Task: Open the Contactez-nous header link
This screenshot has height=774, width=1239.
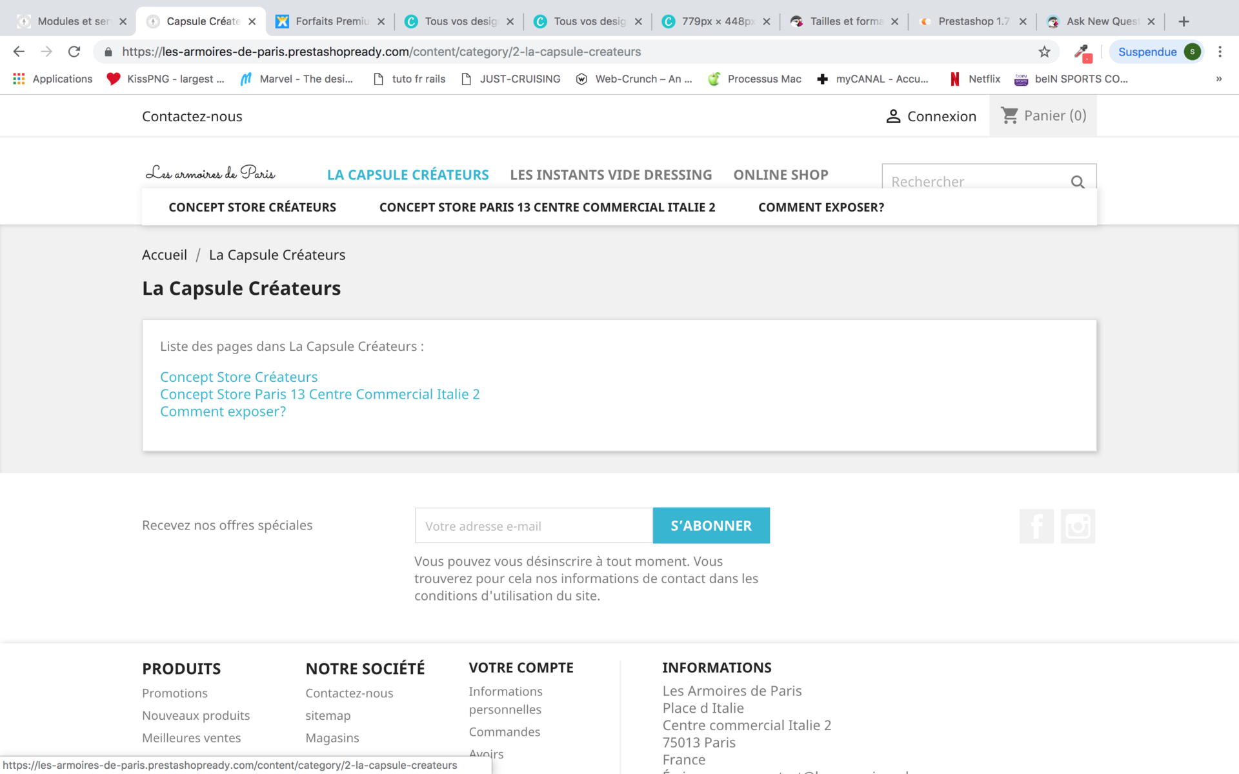Action: click(192, 116)
